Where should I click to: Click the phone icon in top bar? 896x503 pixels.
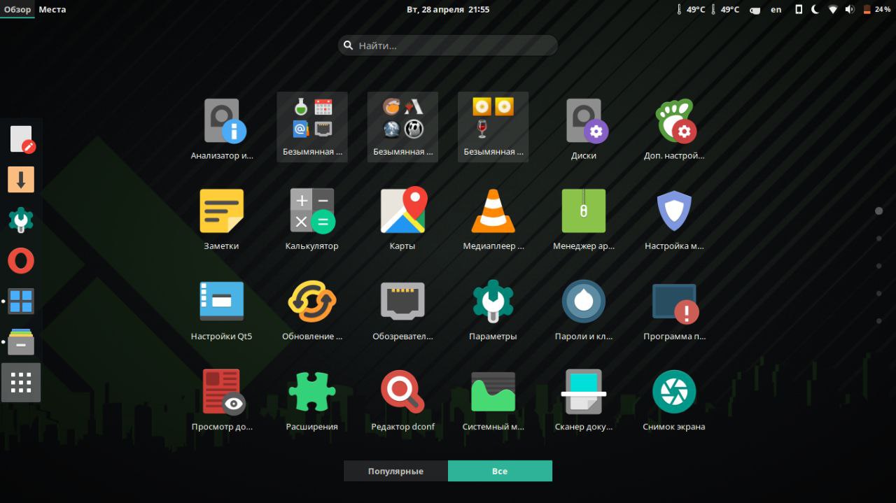(x=799, y=9)
